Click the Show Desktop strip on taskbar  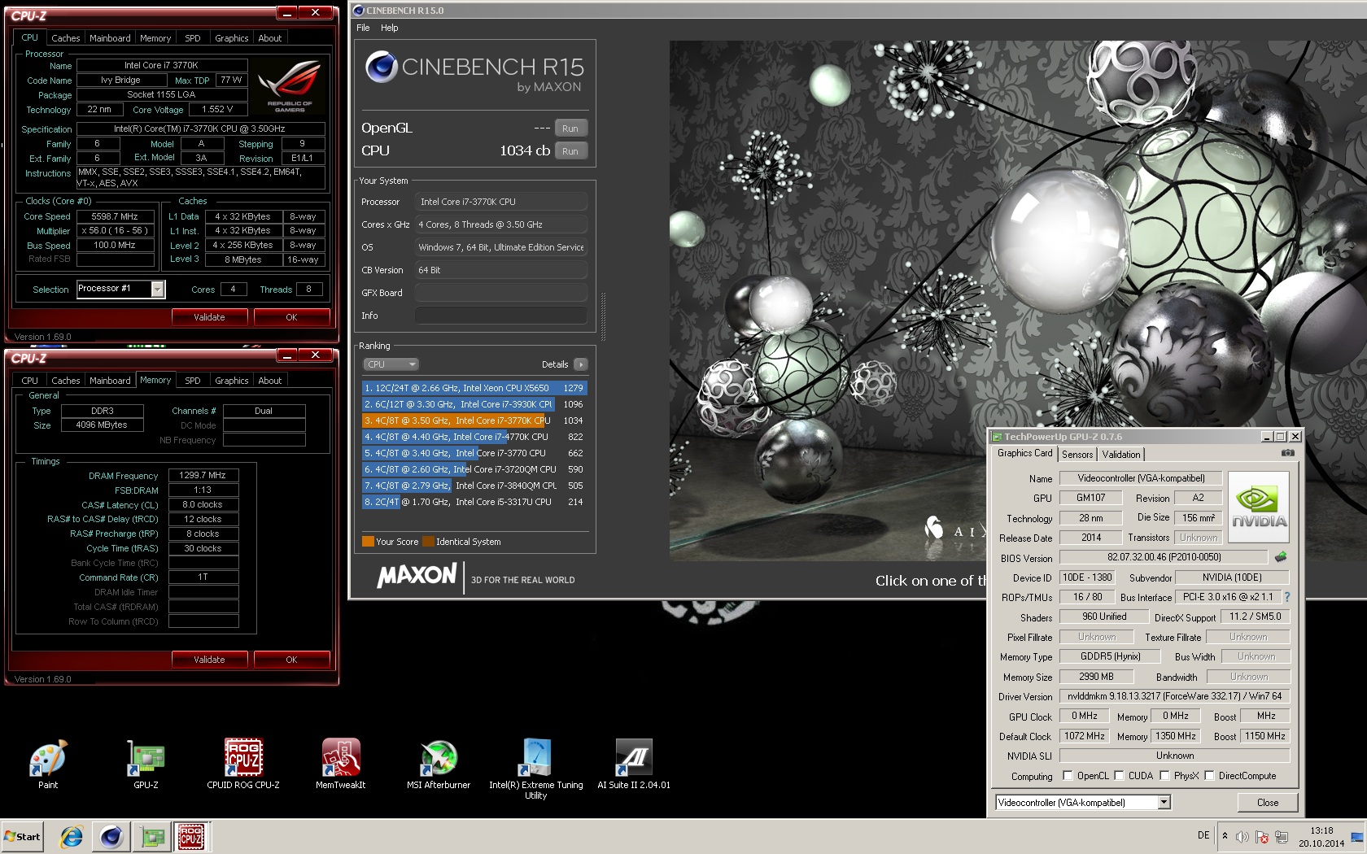(x=1357, y=837)
